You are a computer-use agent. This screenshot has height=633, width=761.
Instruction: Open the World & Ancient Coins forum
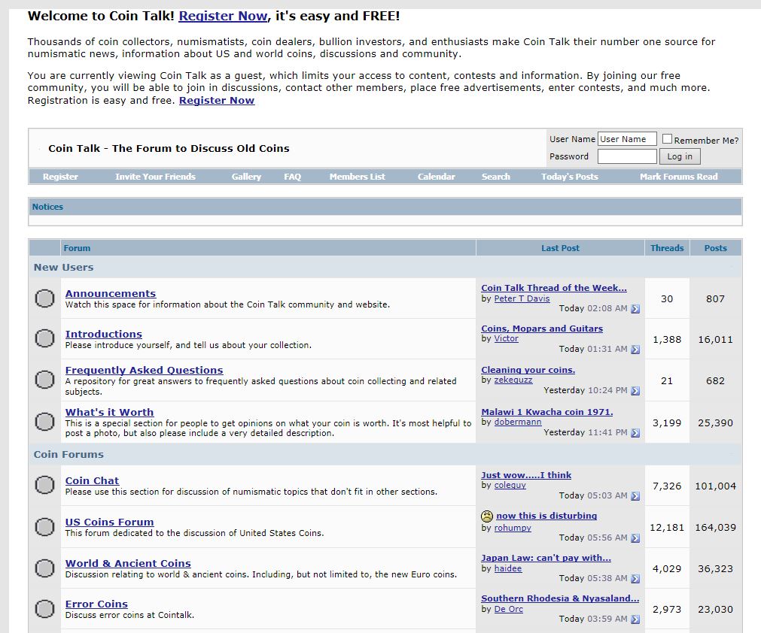coord(128,563)
